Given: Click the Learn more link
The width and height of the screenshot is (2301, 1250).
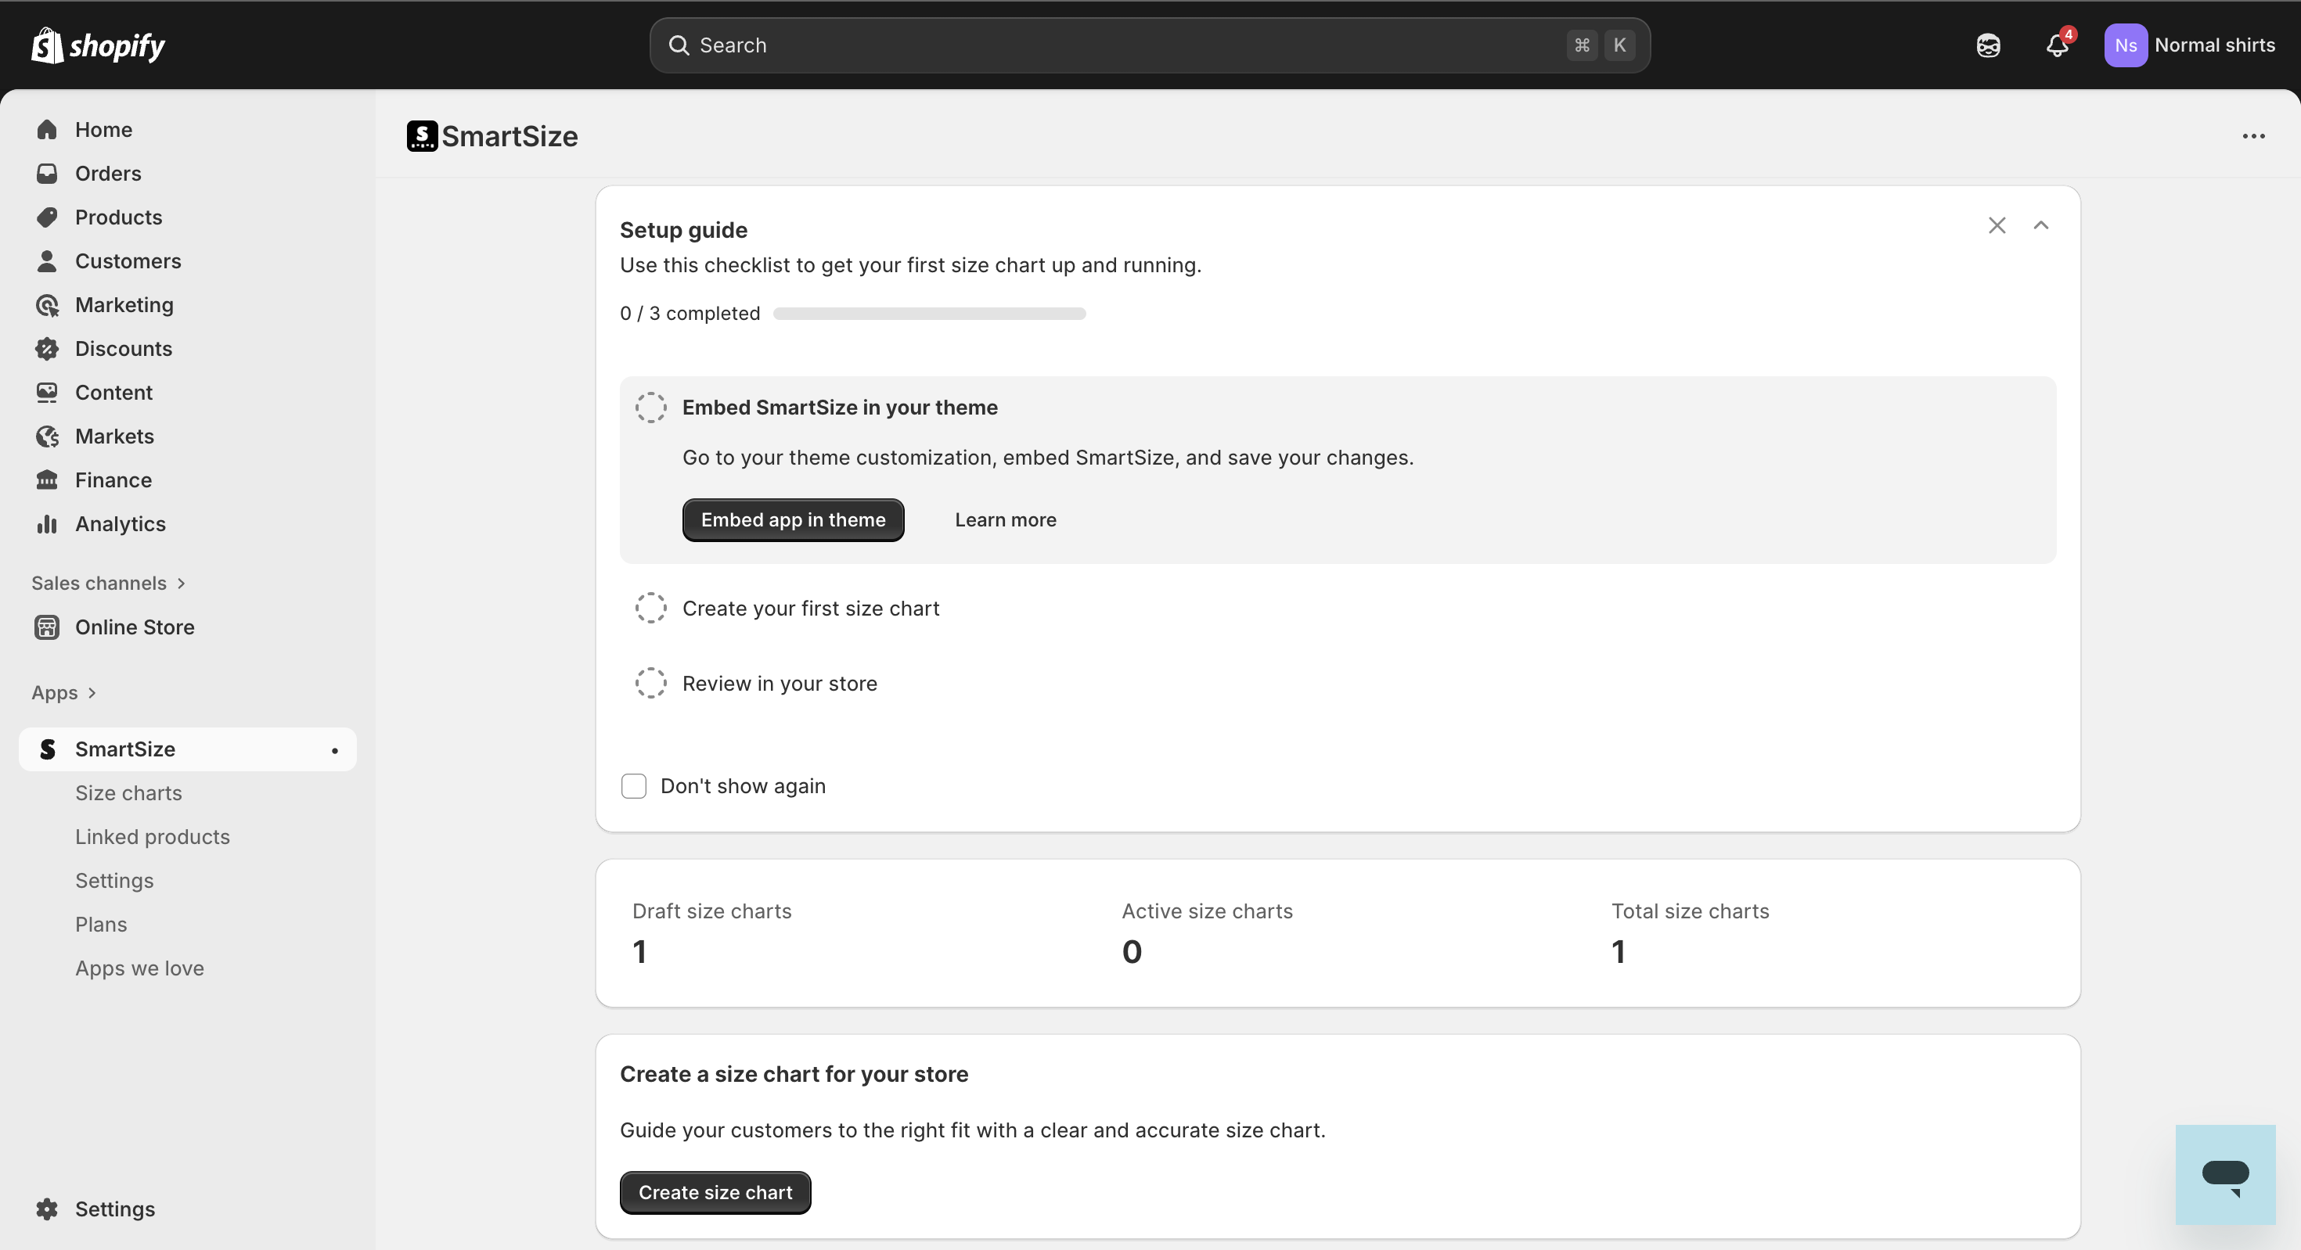Looking at the screenshot, I should [1005, 519].
